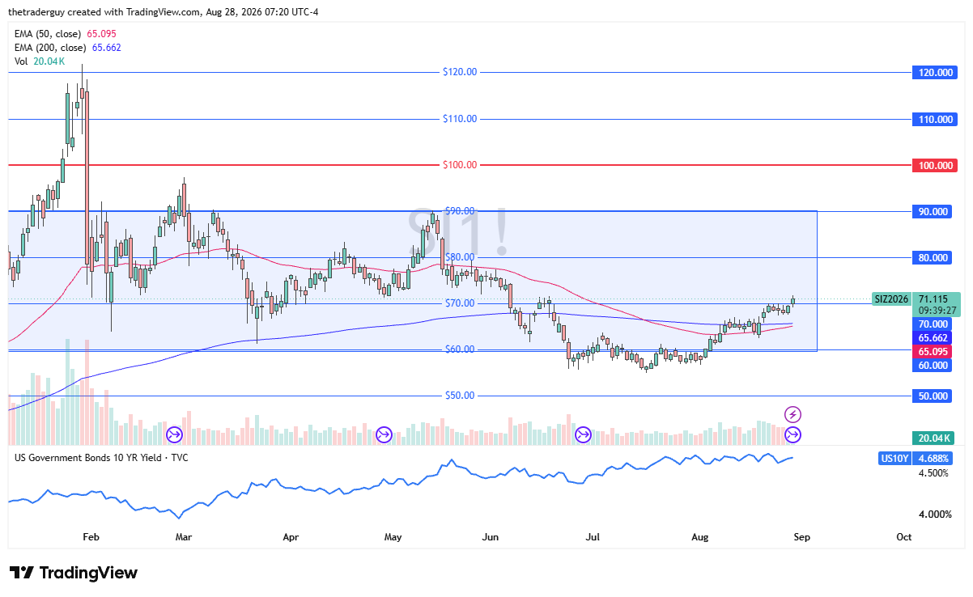Image resolution: width=973 pixels, height=597 pixels.
Task: Click the purple lightning bolt icon
Action: coord(793,414)
